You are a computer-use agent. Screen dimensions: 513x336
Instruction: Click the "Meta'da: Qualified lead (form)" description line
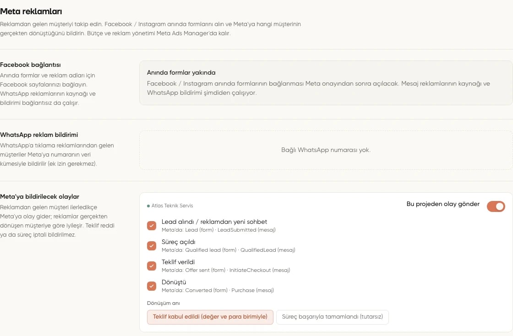click(229, 250)
